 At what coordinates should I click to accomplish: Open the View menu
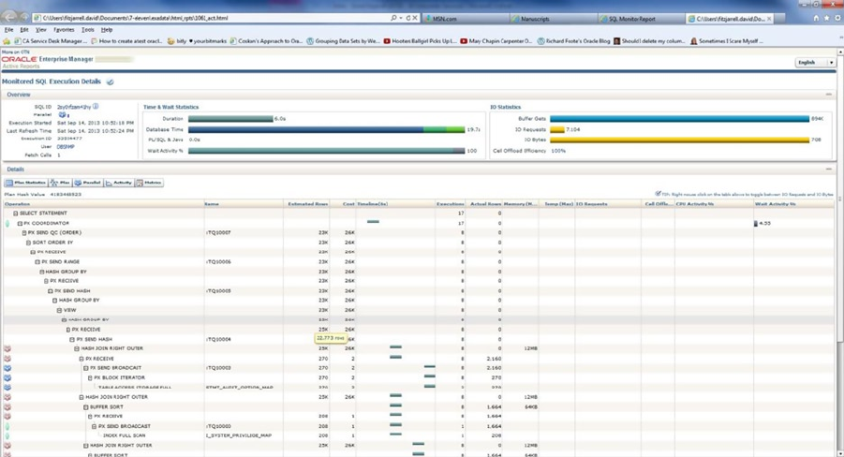tap(41, 30)
